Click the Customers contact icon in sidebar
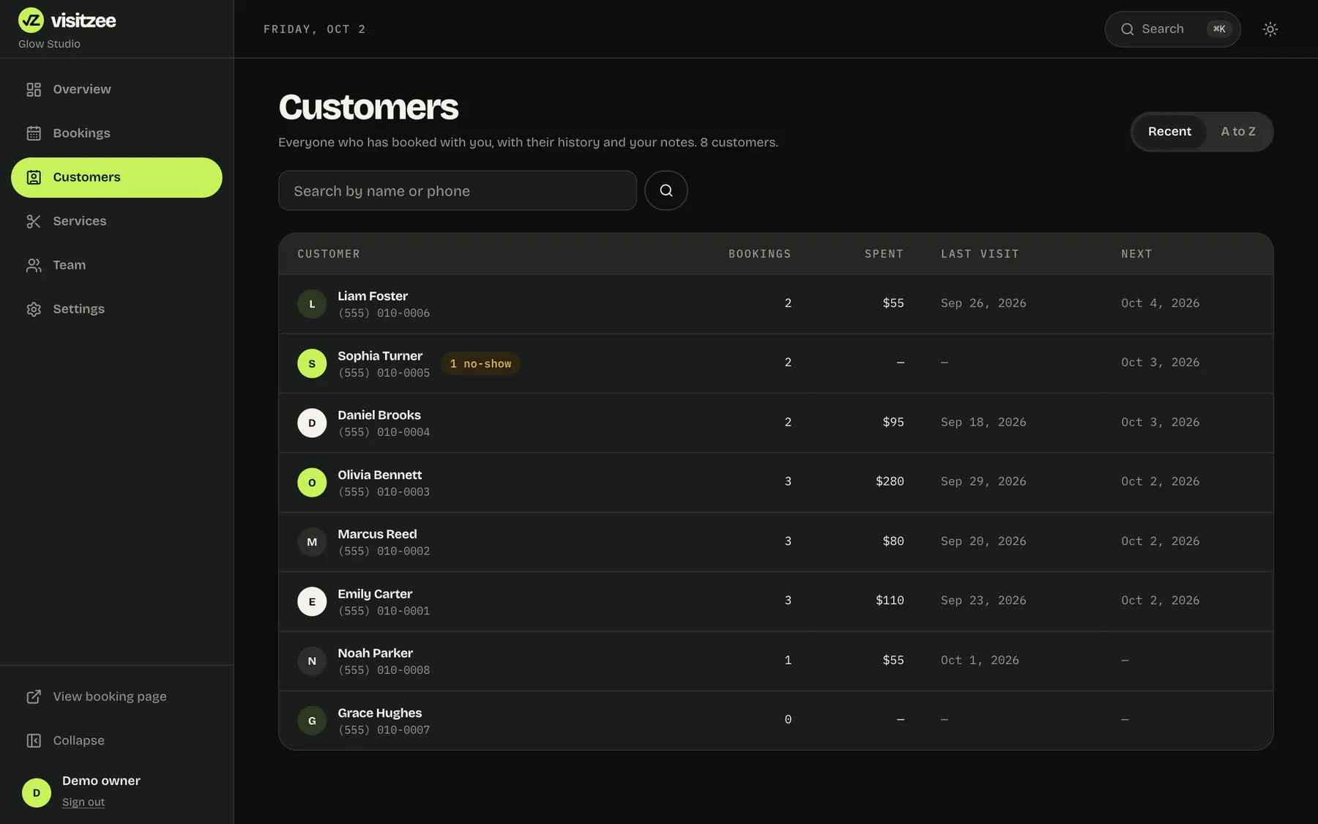Screen dimensions: 1318x824 click(x=34, y=177)
